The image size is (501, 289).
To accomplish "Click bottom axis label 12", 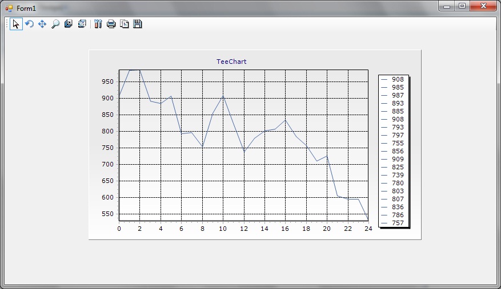I will coord(244,229).
